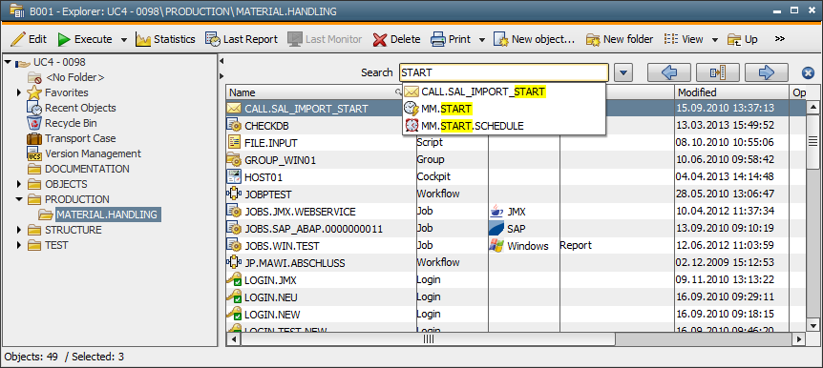
Task: Click the Delete toolbar button
Action: coord(397,39)
